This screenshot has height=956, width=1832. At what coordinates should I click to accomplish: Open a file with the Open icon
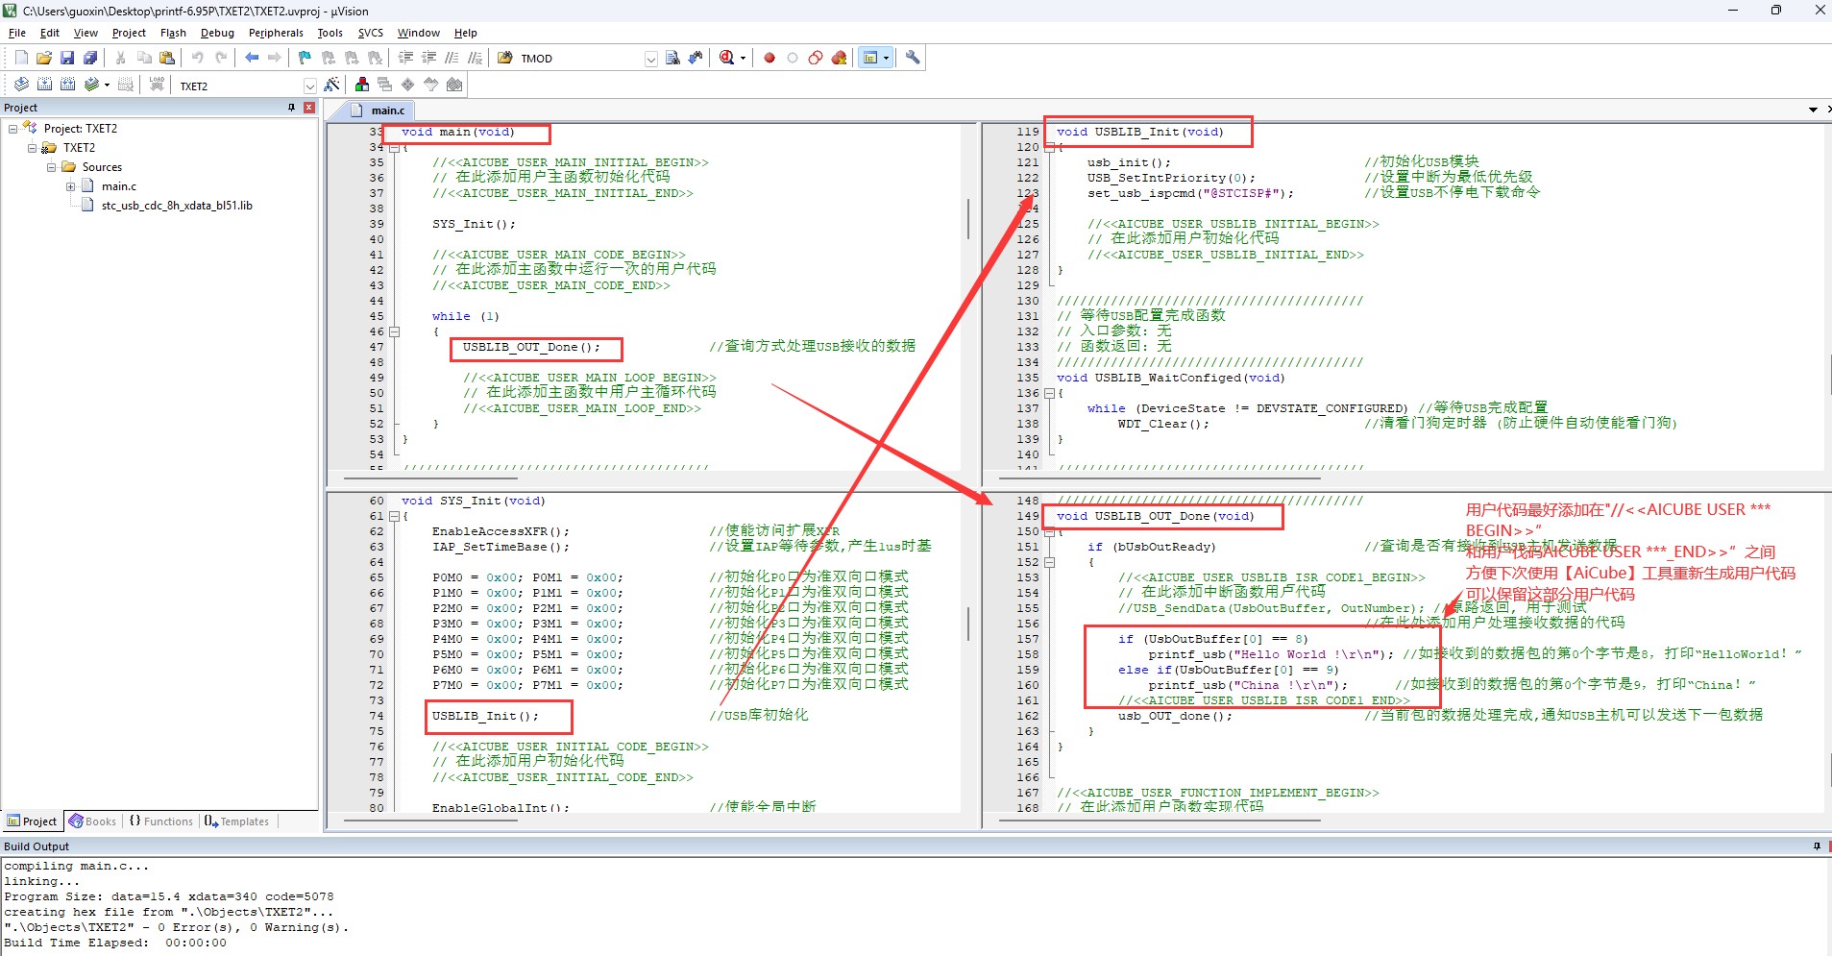tap(44, 58)
